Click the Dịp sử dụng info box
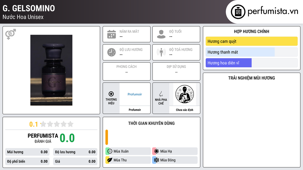 176,71
